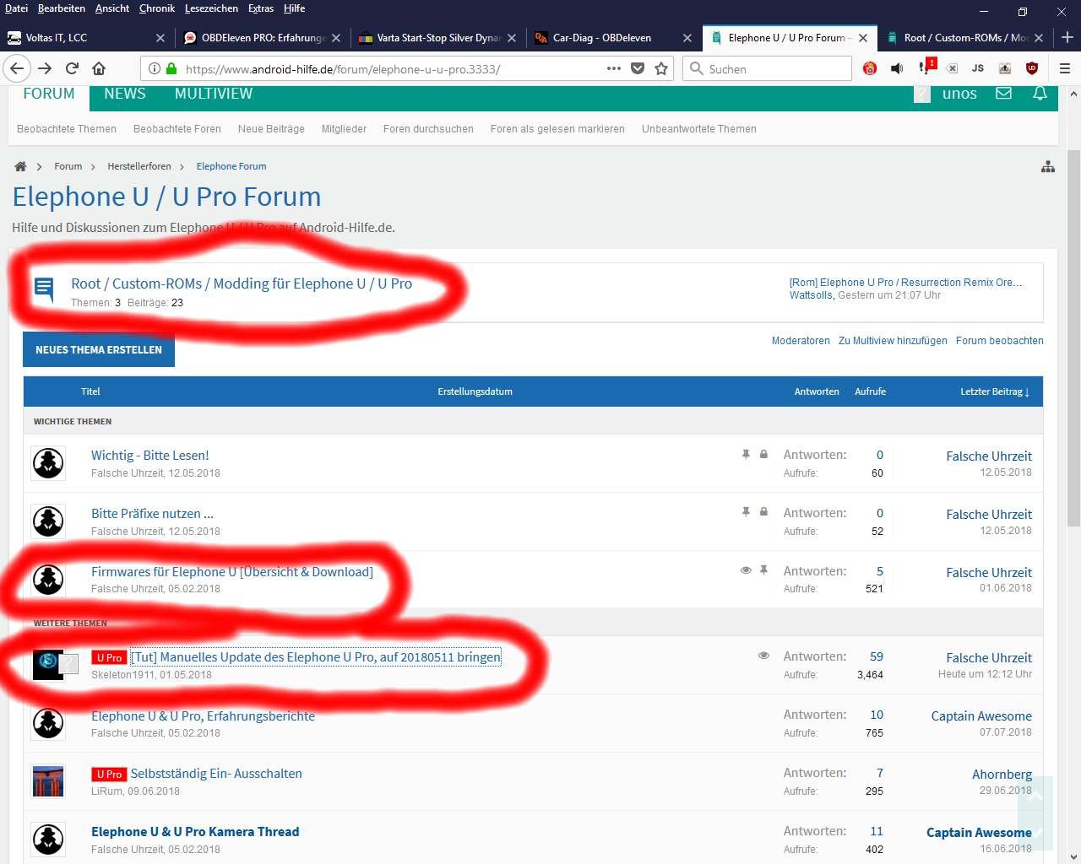Click Zu Multiview hinzufügen link
Viewport: 1081px width, 864px height.
[x=893, y=341]
